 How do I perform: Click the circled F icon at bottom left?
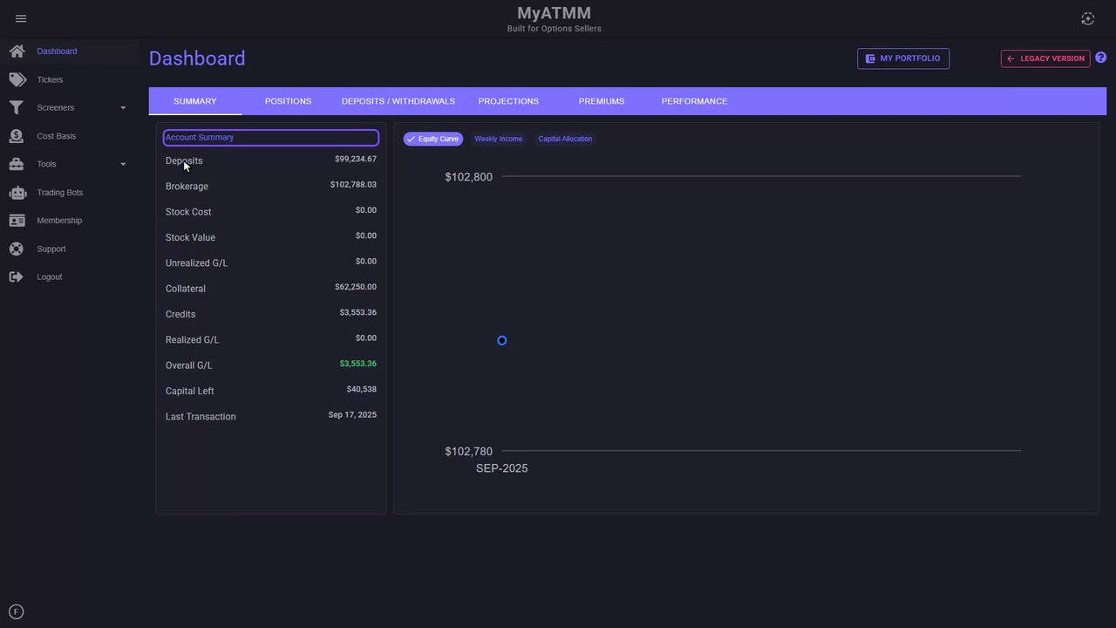pos(16,612)
